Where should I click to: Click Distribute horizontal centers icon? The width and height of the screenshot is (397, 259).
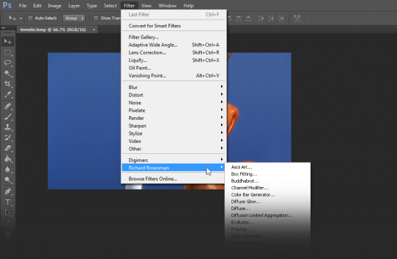point(271,18)
